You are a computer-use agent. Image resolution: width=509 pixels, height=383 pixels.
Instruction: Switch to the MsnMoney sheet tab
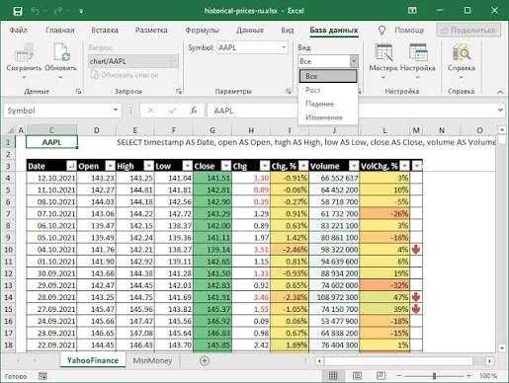pyautogui.click(x=152, y=360)
